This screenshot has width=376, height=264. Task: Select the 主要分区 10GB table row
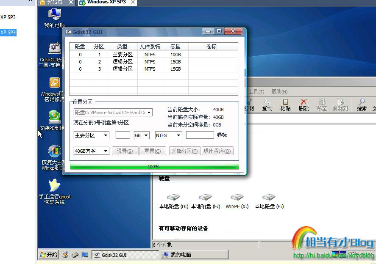tap(153, 55)
